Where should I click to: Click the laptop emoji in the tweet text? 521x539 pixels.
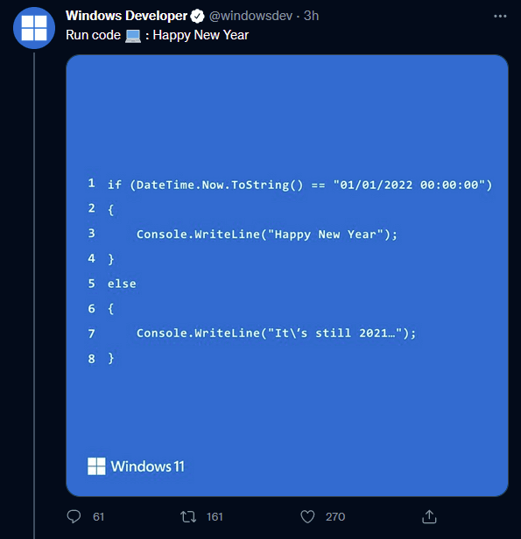coord(133,36)
